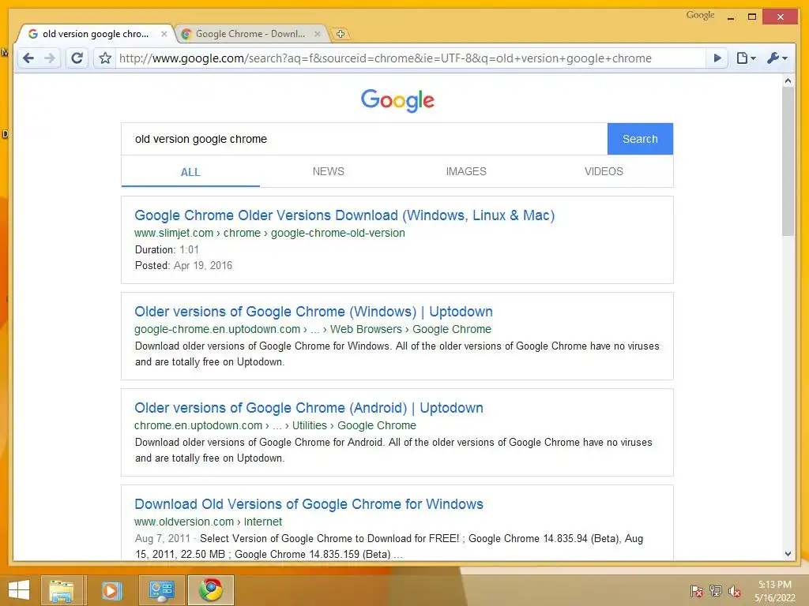Open the page control menu
The width and height of the screenshot is (809, 606).
coord(746,58)
